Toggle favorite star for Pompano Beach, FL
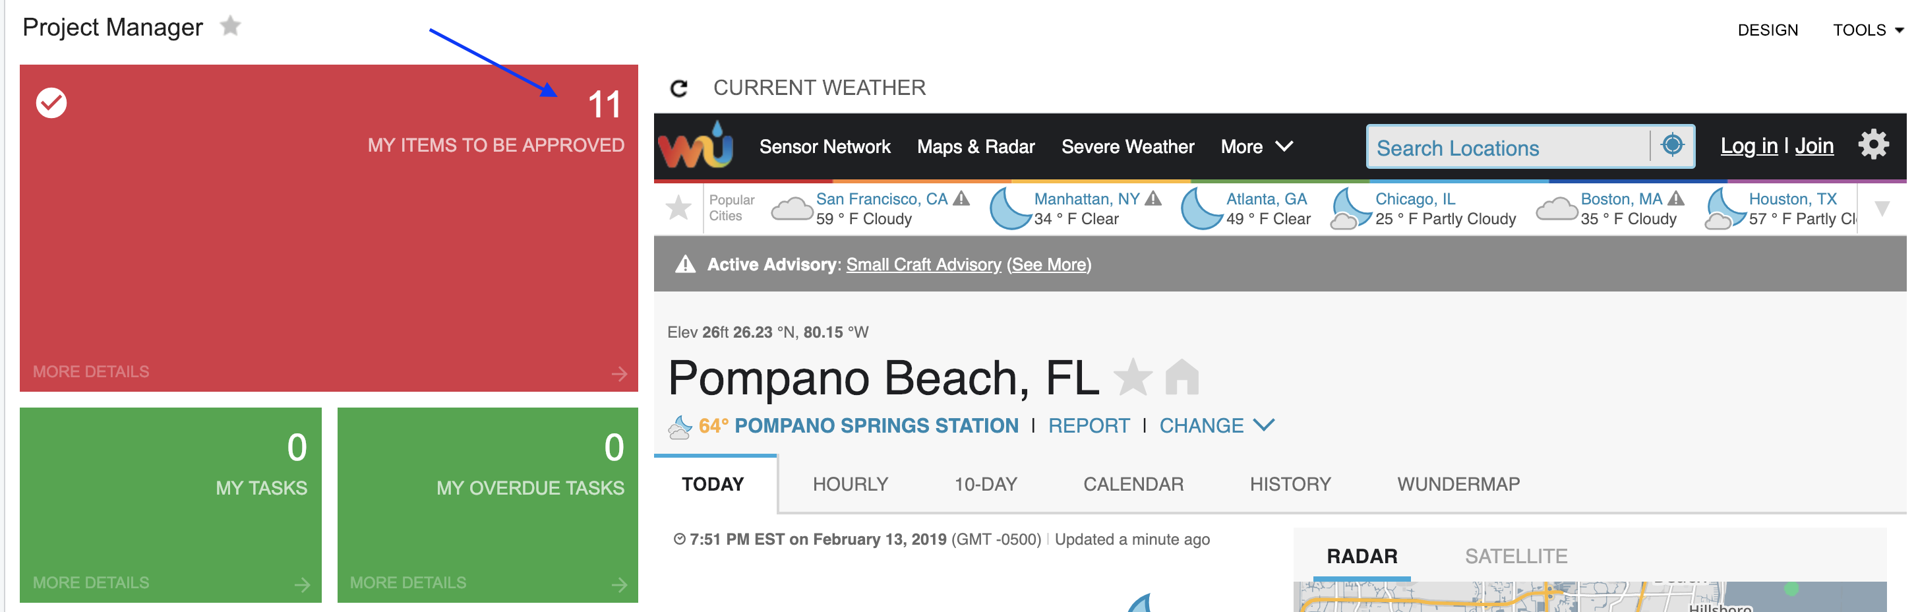Viewport: 1916px width, 612px height. click(1132, 377)
